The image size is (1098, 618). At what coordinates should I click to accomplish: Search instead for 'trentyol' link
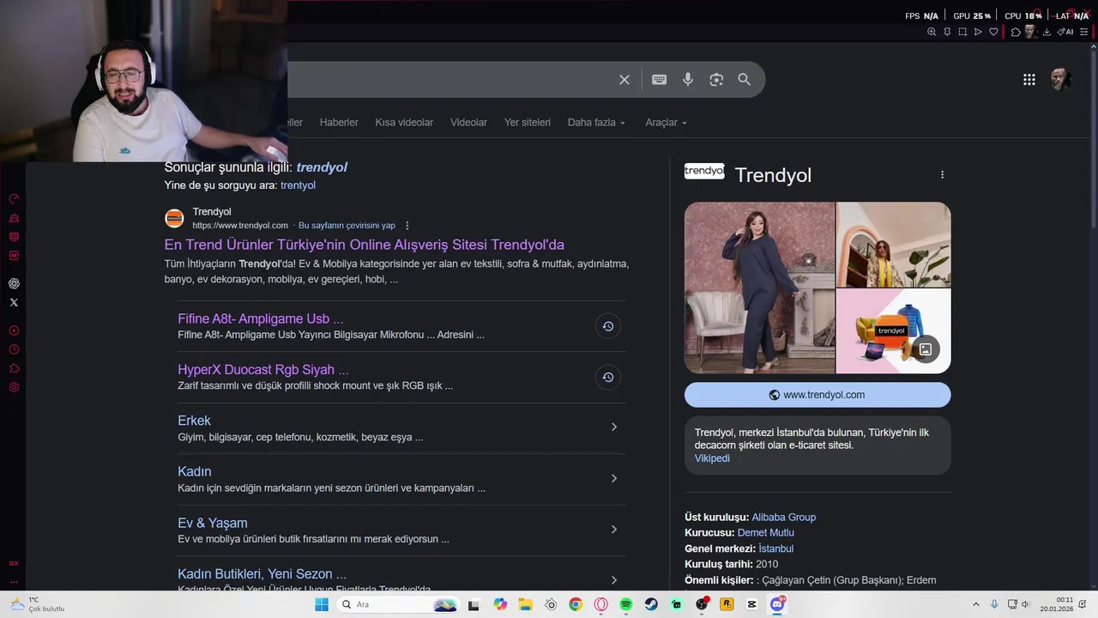(298, 185)
